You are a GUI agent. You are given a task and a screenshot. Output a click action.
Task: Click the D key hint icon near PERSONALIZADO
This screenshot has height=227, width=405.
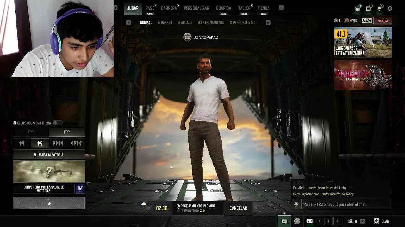point(268,23)
